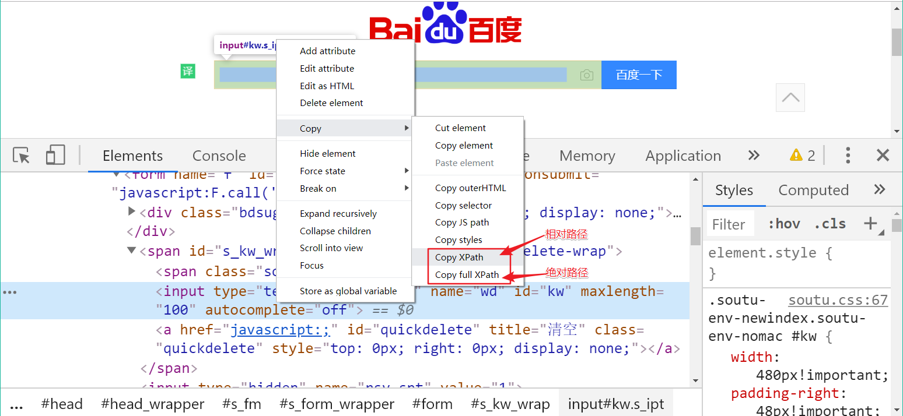
Task: Click the back-to-top arrow icon
Action: [x=790, y=97]
